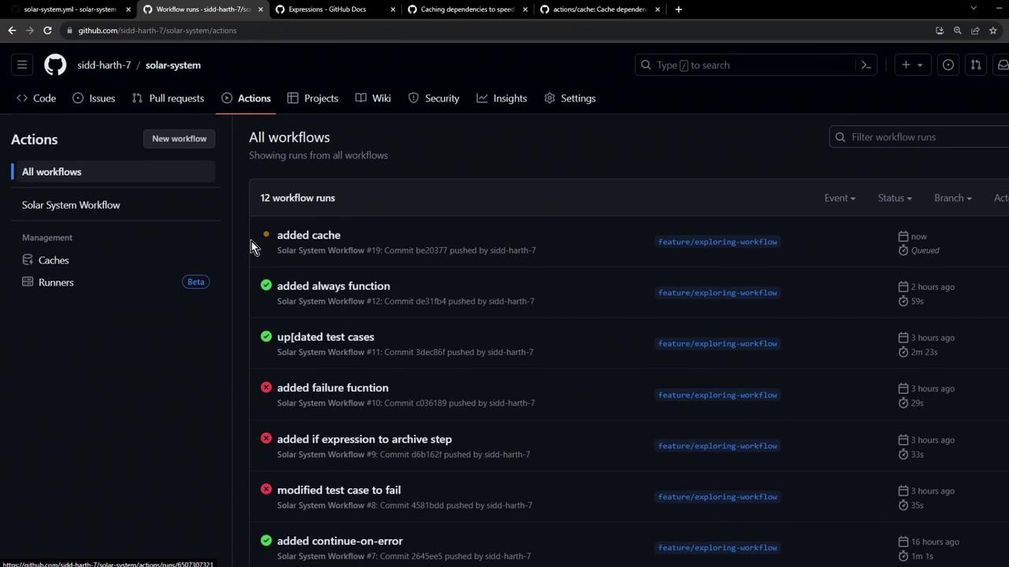Close the solar-system.yml tab
1009x567 pixels.
(x=128, y=9)
